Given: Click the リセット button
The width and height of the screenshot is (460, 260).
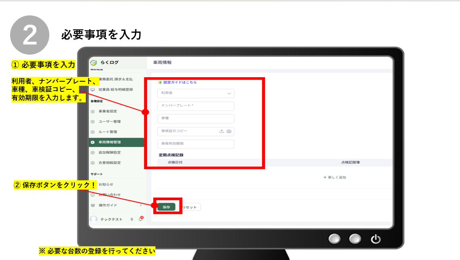Looking at the screenshot, I should (x=189, y=207).
